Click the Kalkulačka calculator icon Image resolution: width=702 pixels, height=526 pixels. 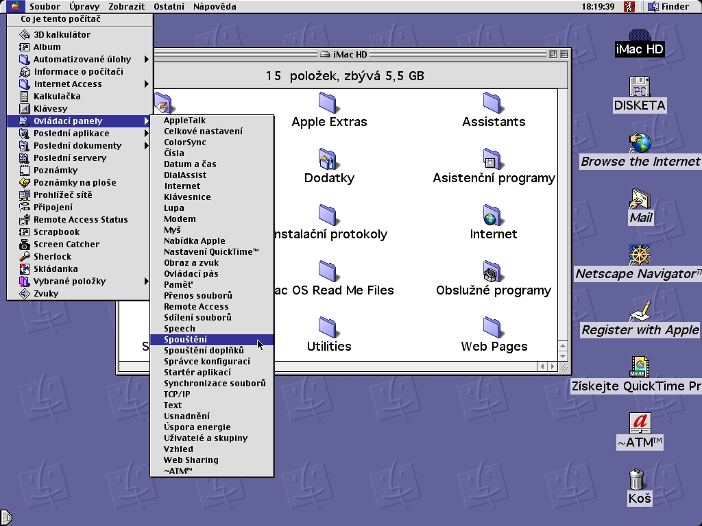(25, 96)
